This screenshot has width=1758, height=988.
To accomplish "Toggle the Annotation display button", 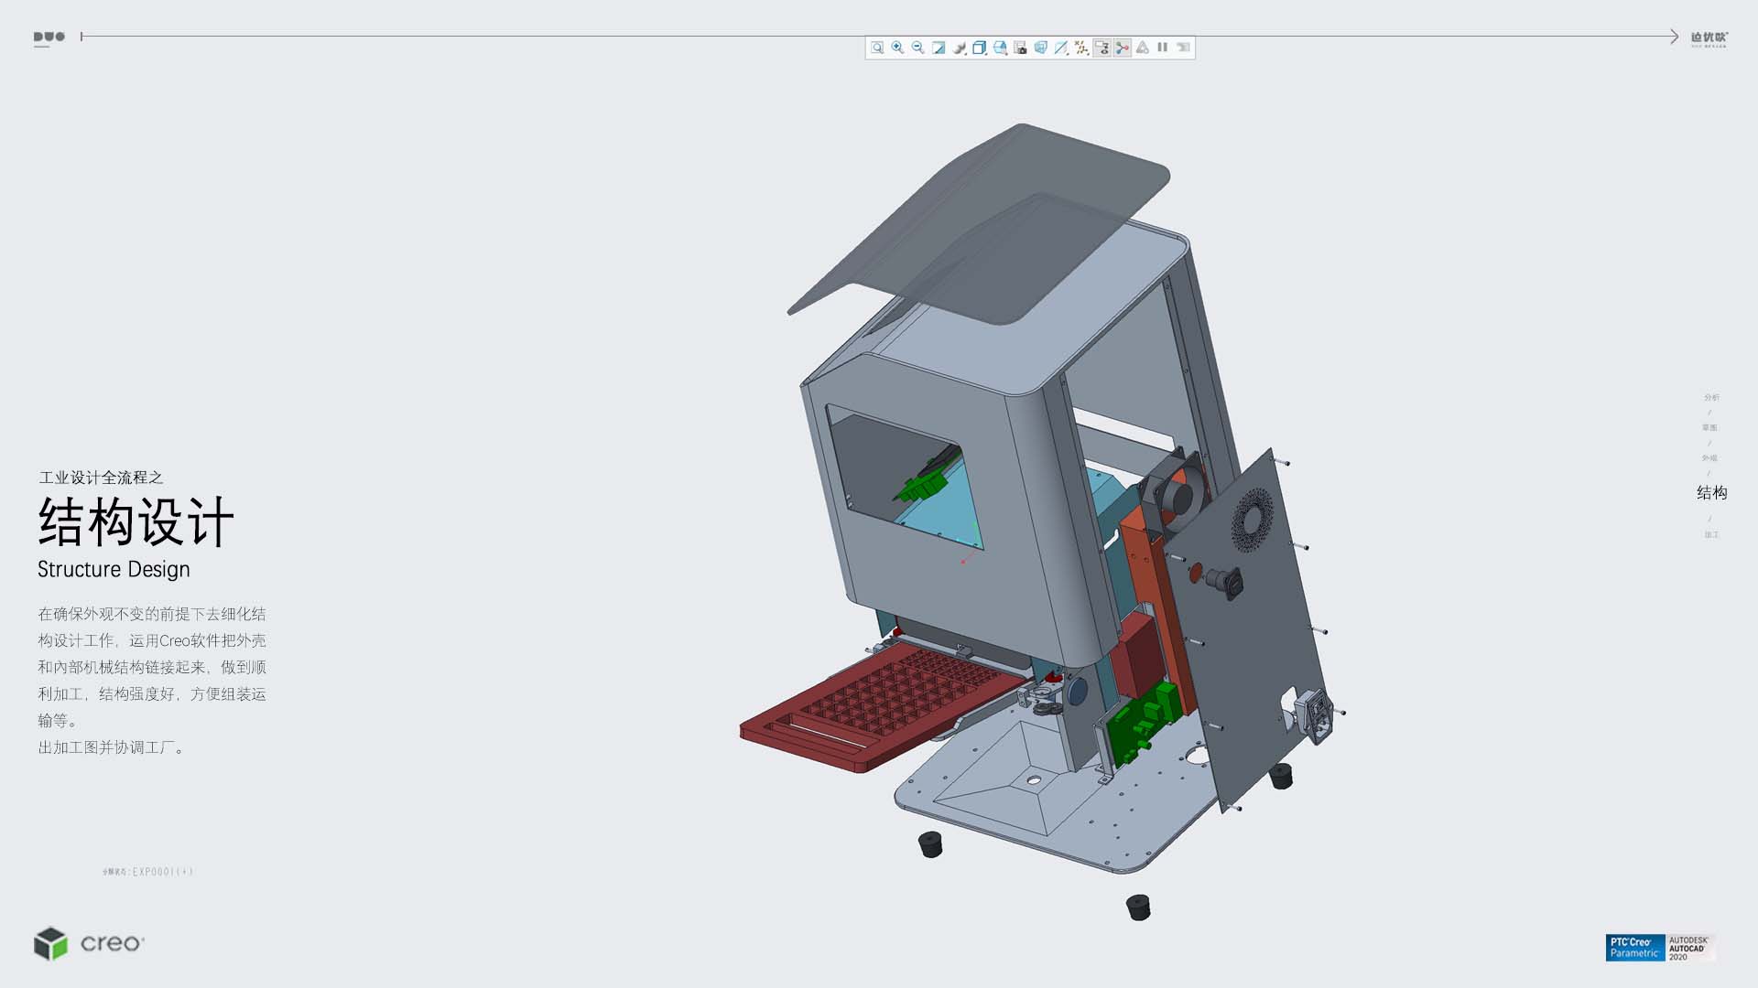I will point(1101,48).
